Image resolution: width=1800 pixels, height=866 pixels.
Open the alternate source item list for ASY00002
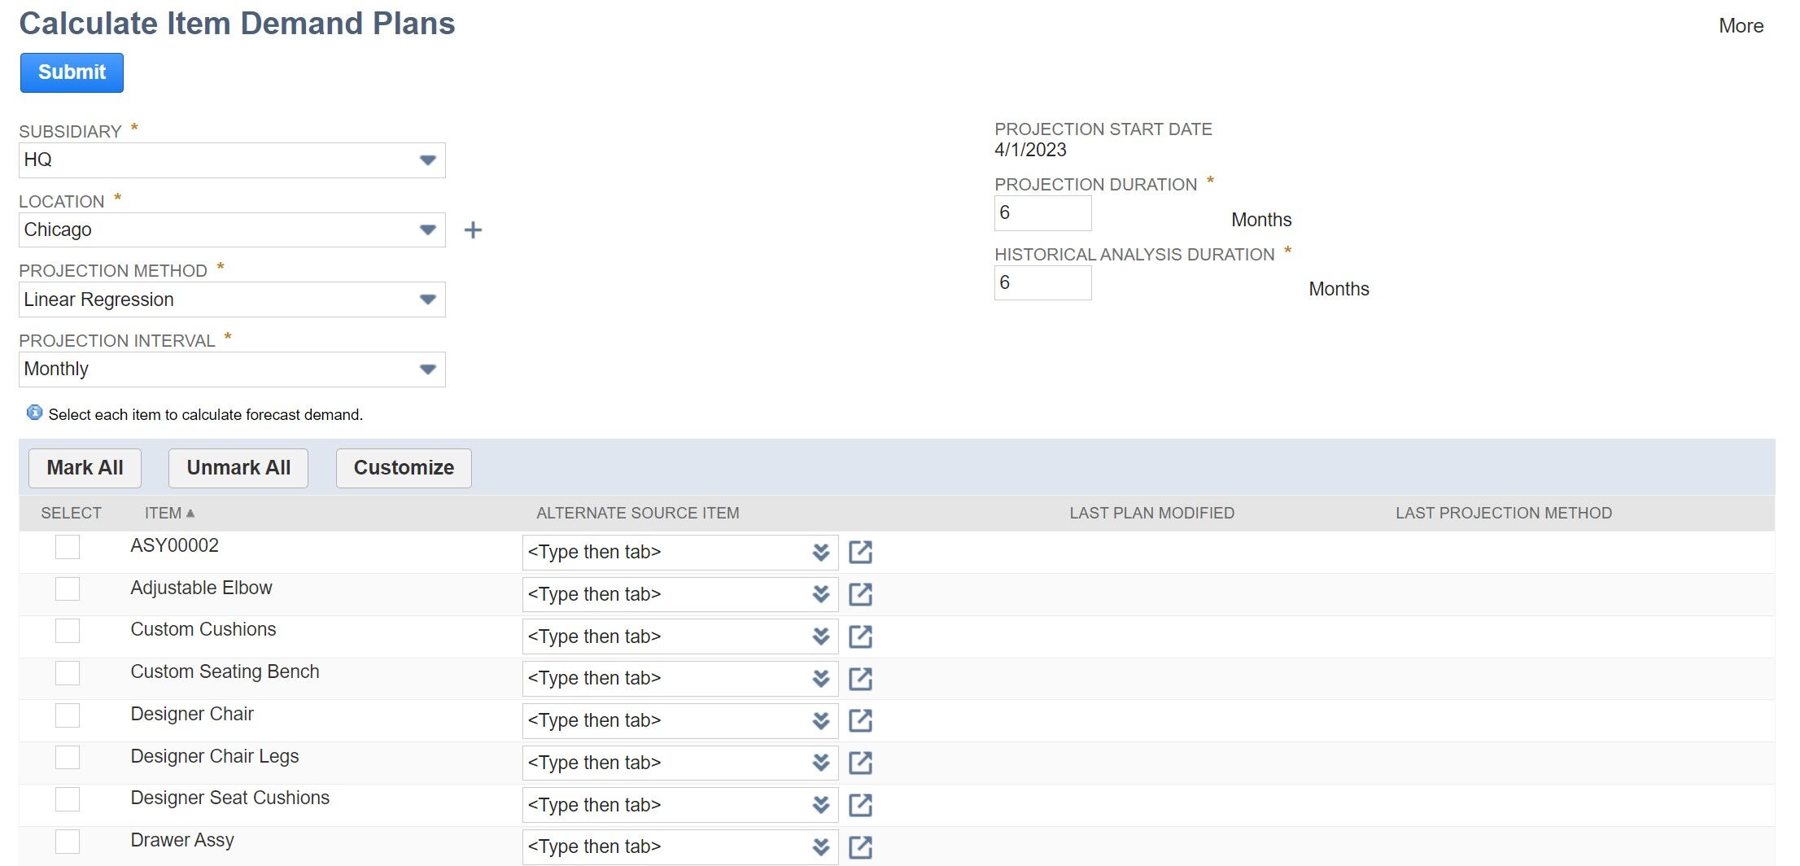coord(820,552)
